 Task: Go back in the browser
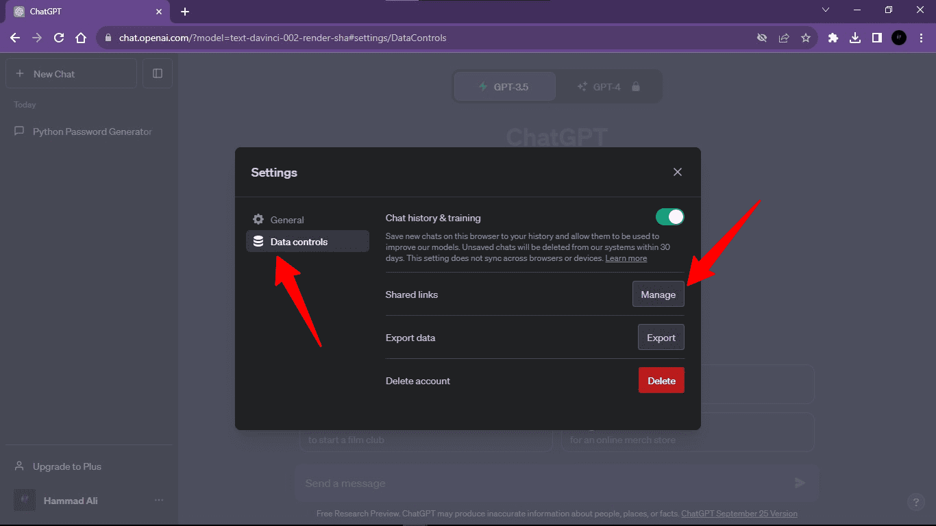pos(15,38)
